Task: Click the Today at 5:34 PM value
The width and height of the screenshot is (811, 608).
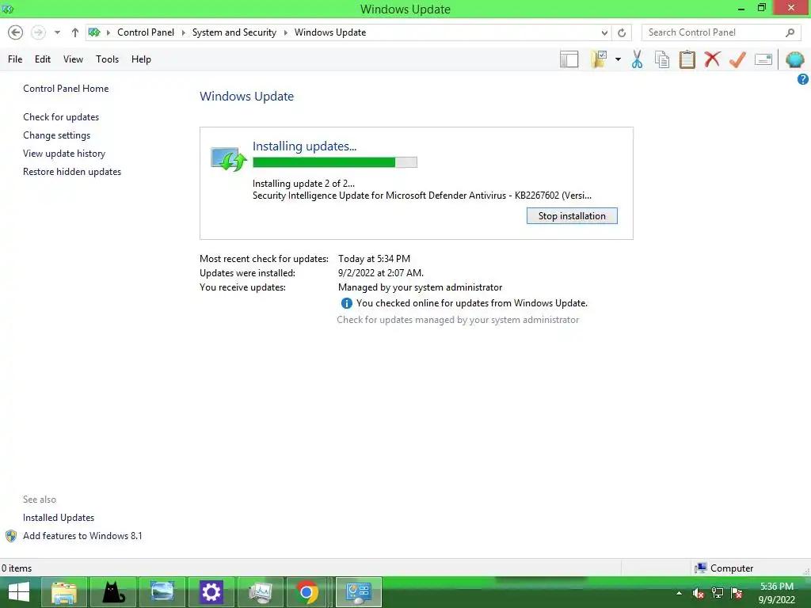Action: [x=374, y=259]
